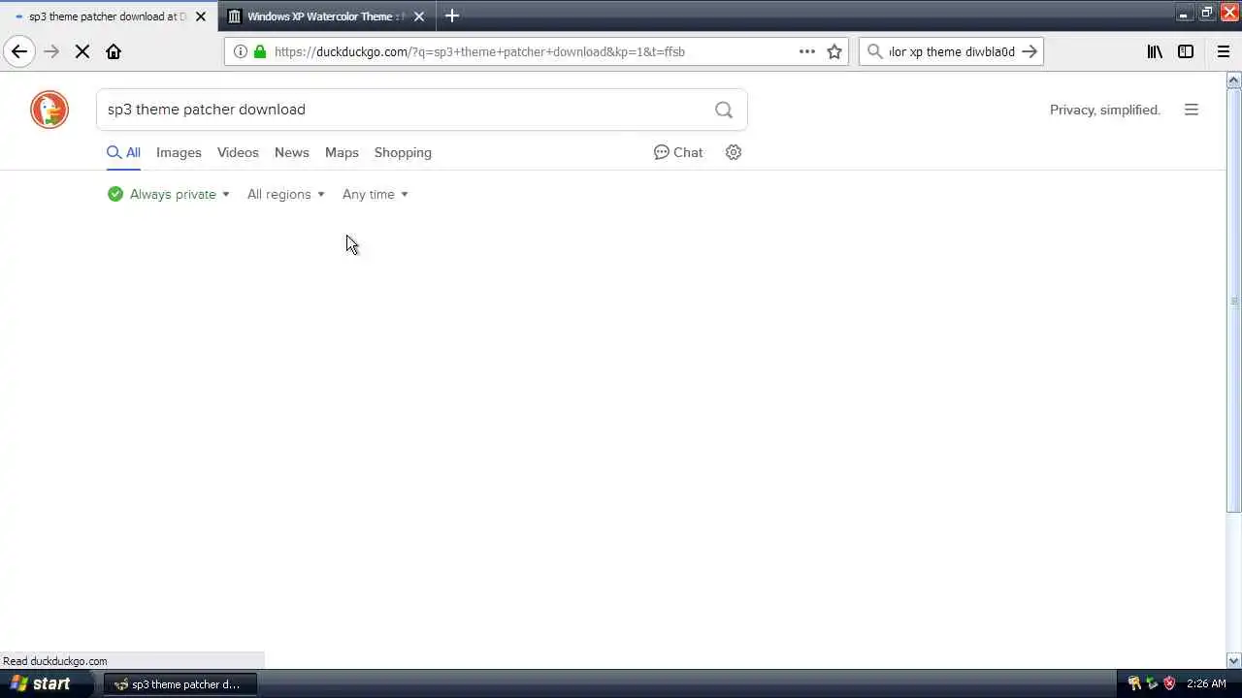Screen dimensions: 1242x698
Task: Open the browser home page icon
Action: point(114,51)
